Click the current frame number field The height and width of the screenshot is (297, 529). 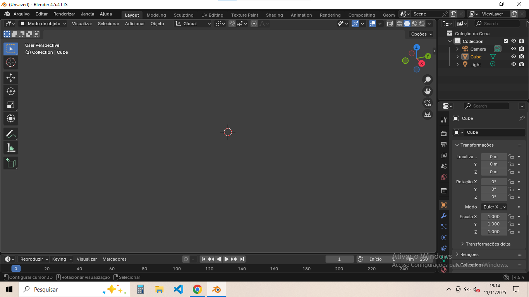[340, 259]
